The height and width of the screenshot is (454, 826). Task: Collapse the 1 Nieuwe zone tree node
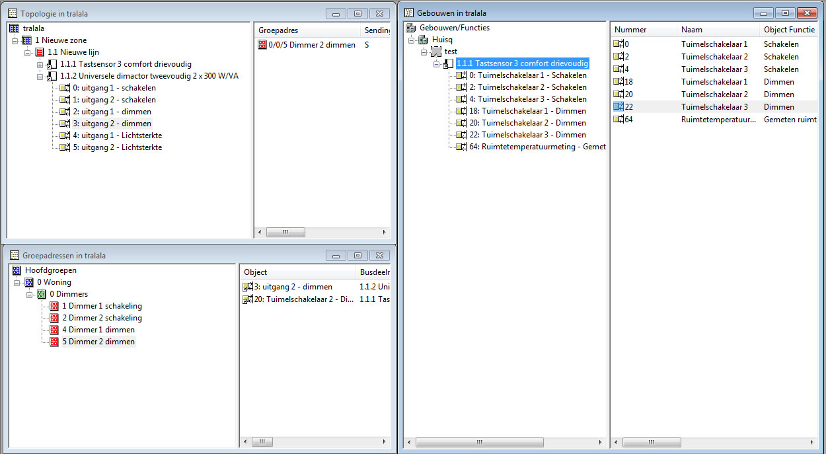(x=15, y=40)
